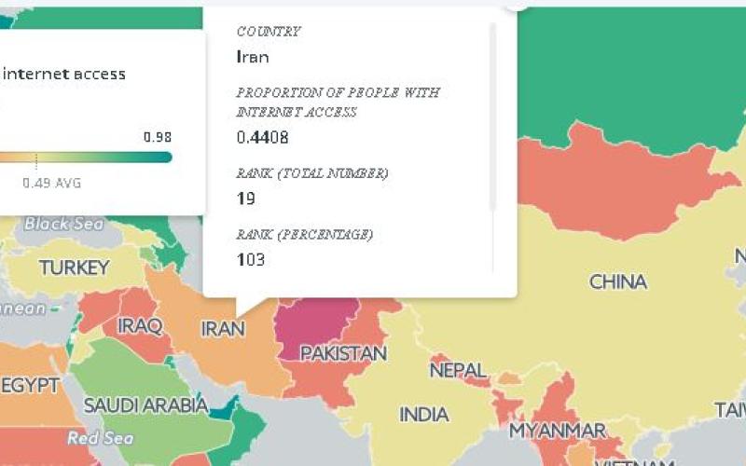Click Egypt on the map
The image size is (746, 466).
click(30, 386)
